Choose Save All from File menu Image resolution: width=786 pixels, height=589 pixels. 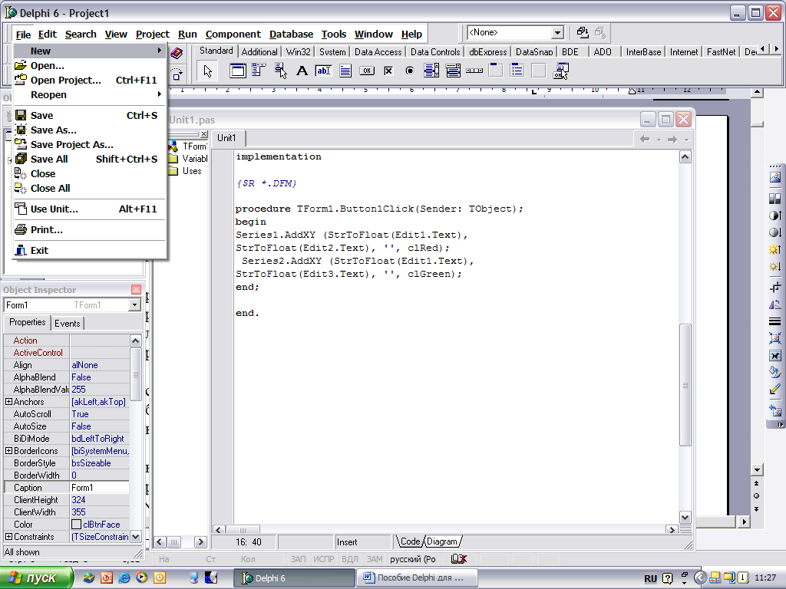tap(89, 160)
